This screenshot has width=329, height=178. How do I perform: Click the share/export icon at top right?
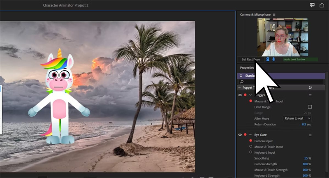coord(322,5)
